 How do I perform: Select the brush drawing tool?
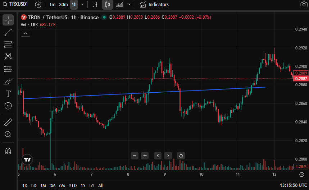(8, 82)
